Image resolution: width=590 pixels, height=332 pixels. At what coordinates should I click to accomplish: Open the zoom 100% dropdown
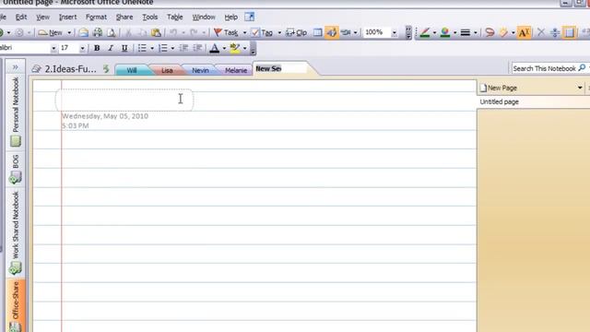[394, 33]
